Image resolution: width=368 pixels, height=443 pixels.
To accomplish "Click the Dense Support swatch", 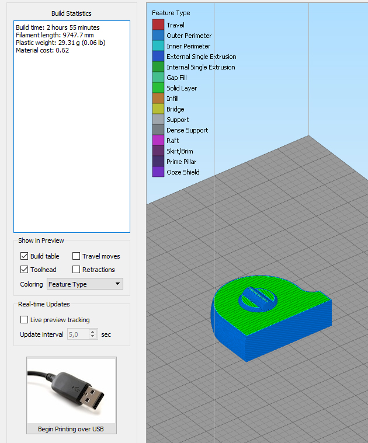I will [x=158, y=130].
